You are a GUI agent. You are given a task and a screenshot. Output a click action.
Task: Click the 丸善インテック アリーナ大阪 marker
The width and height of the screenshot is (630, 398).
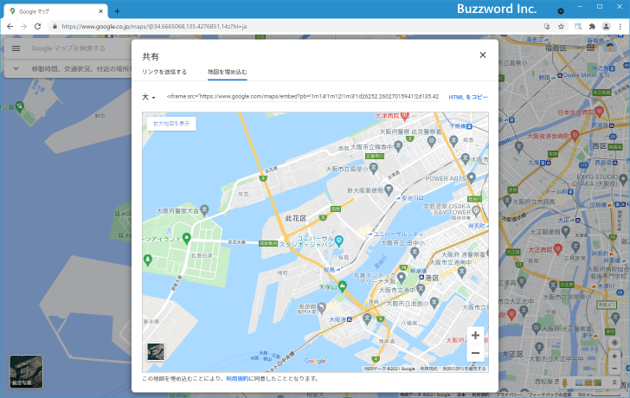[401, 277]
